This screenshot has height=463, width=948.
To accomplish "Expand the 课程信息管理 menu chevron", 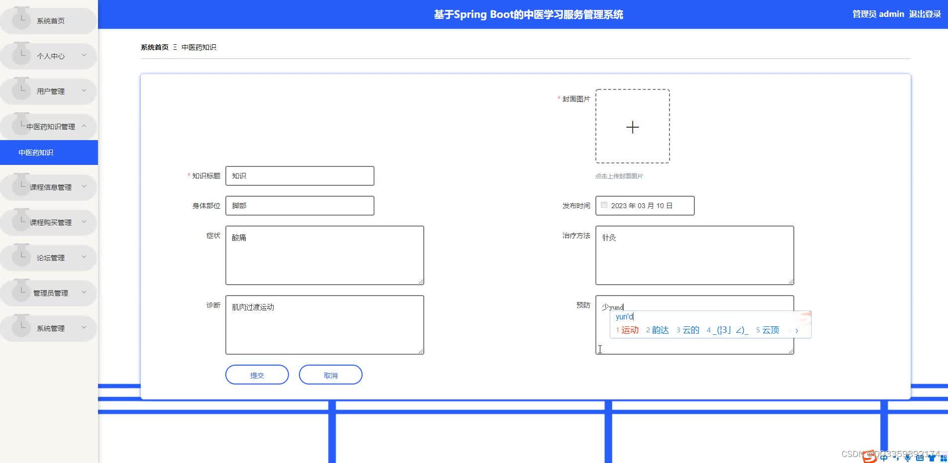I will [x=84, y=186].
